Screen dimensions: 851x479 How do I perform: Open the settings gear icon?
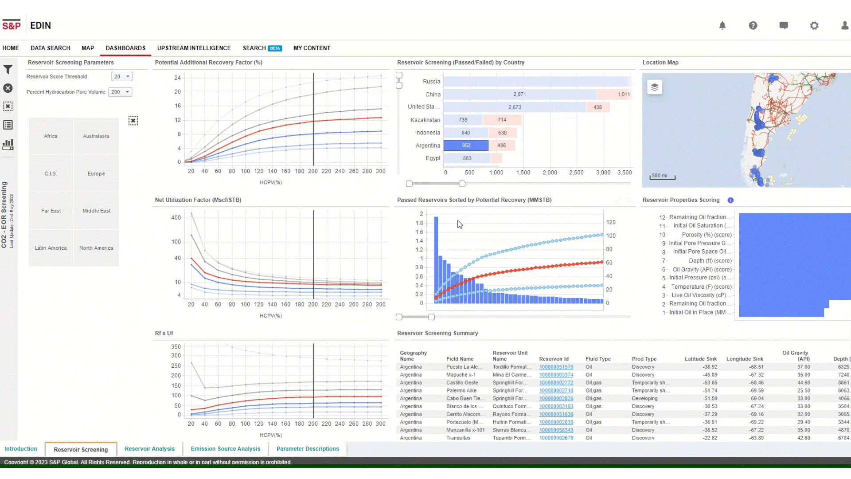tap(814, 26)
